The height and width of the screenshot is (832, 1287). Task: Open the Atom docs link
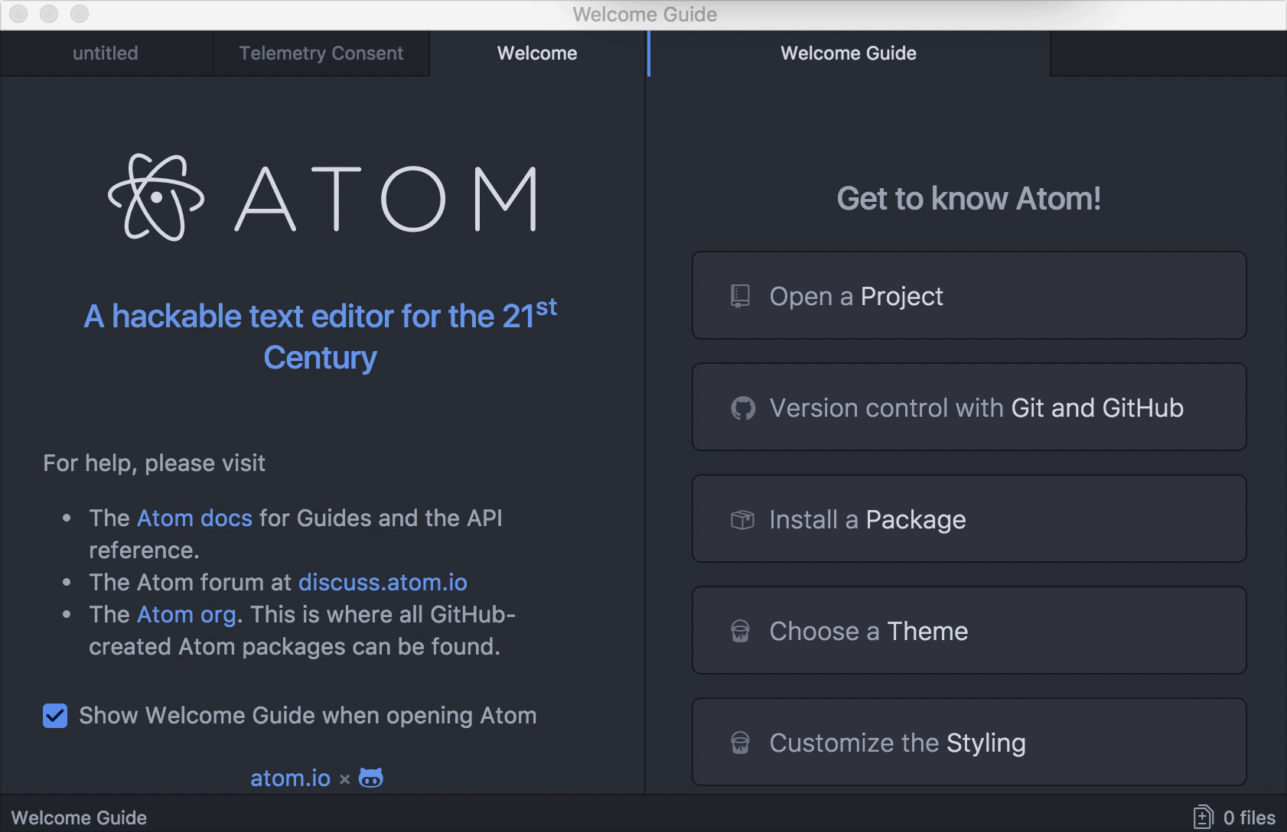[194, 518]
